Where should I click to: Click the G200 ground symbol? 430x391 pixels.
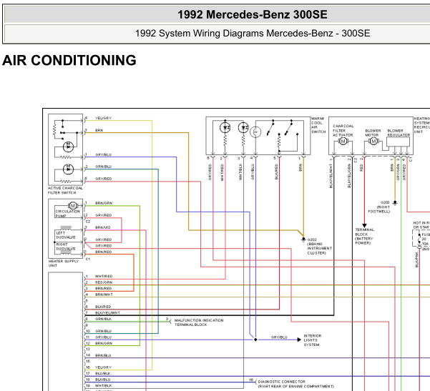click(x=395, y=203)
